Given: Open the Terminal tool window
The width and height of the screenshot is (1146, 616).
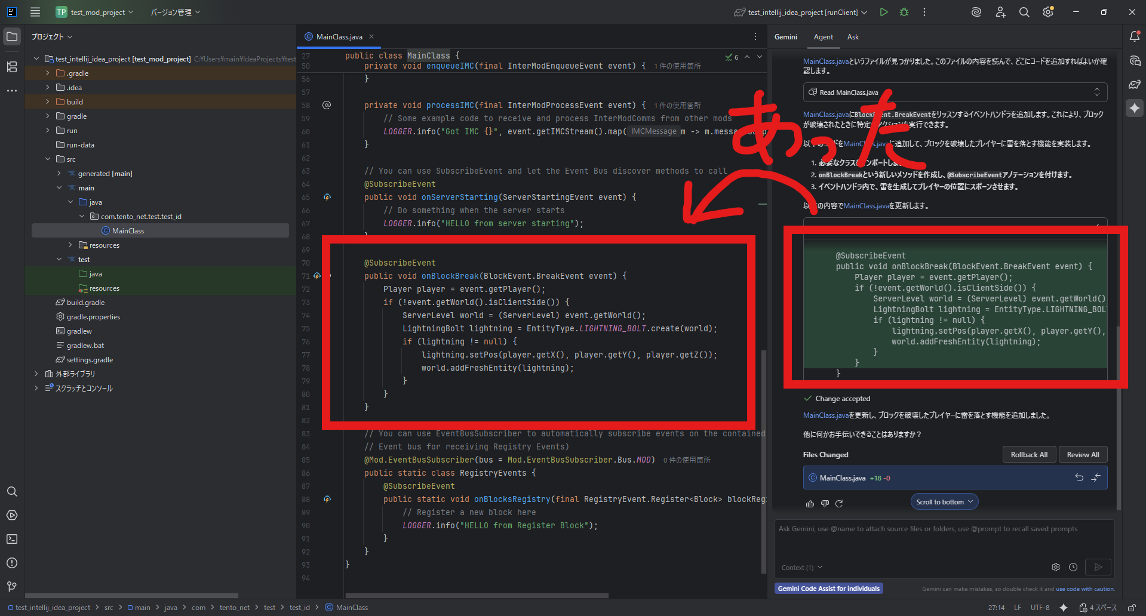Looking at the screenshot, I should [12, 539].
